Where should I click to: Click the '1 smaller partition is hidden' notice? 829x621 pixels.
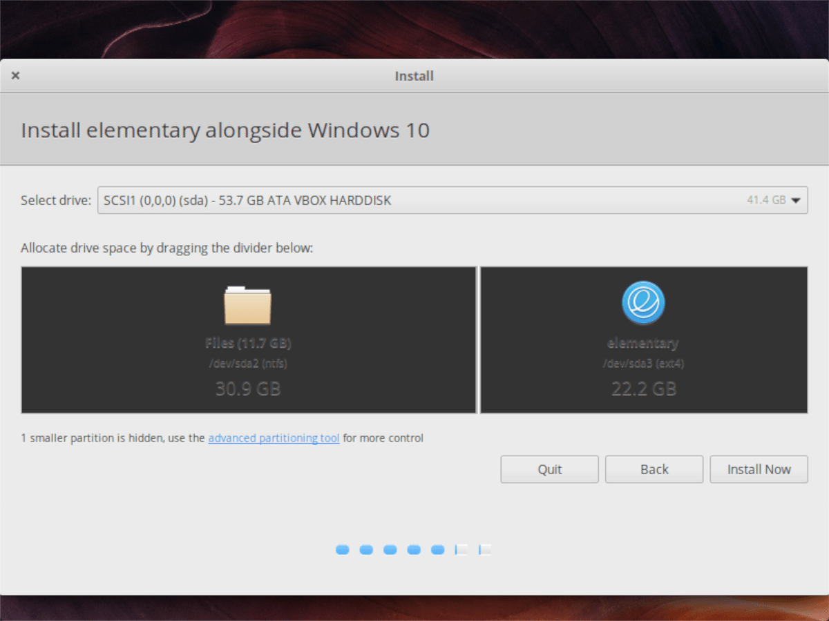[x=222, y=437]
